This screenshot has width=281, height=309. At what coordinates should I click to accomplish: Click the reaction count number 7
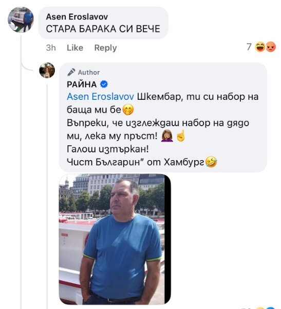[x=249, y=47]
